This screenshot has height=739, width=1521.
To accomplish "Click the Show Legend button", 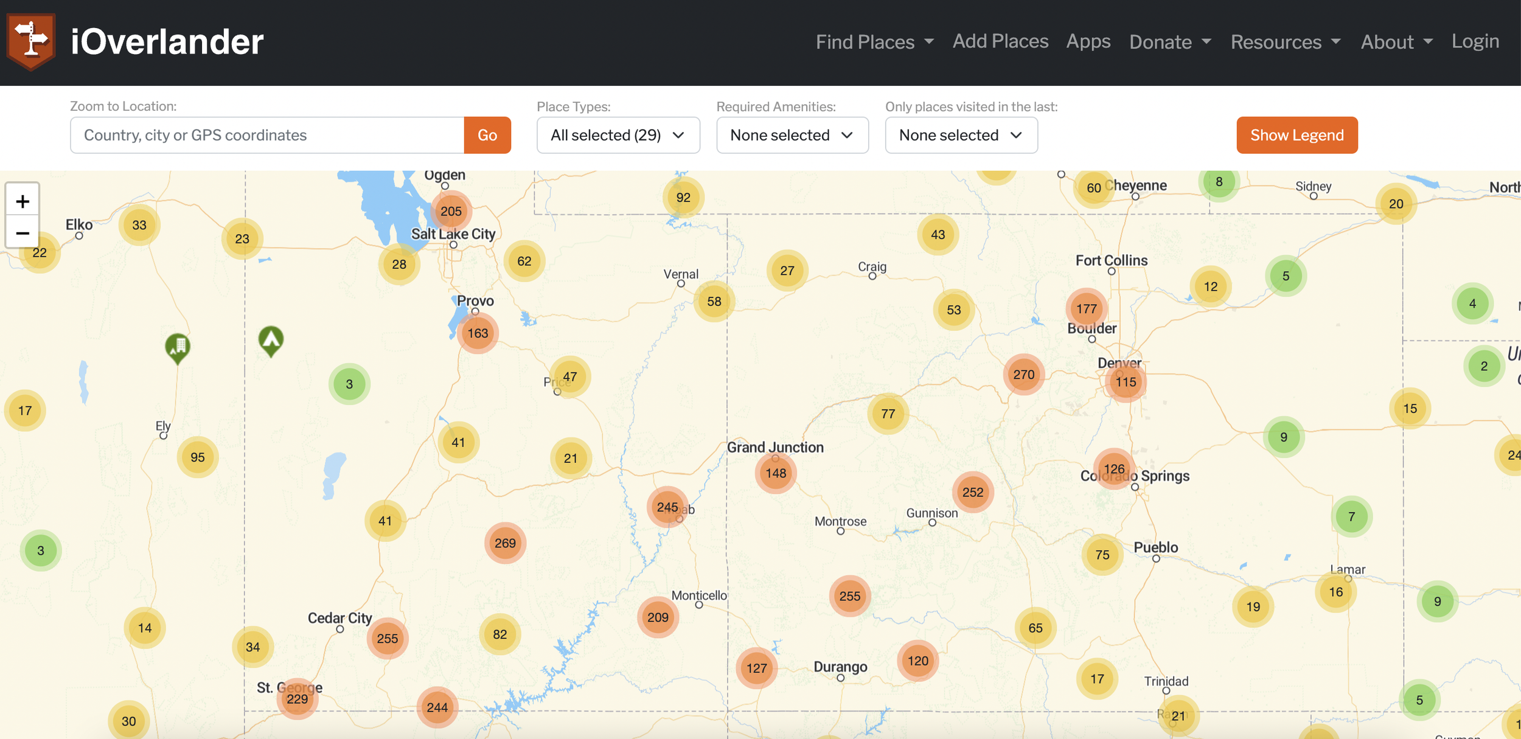I will [x=1297, y=135].
